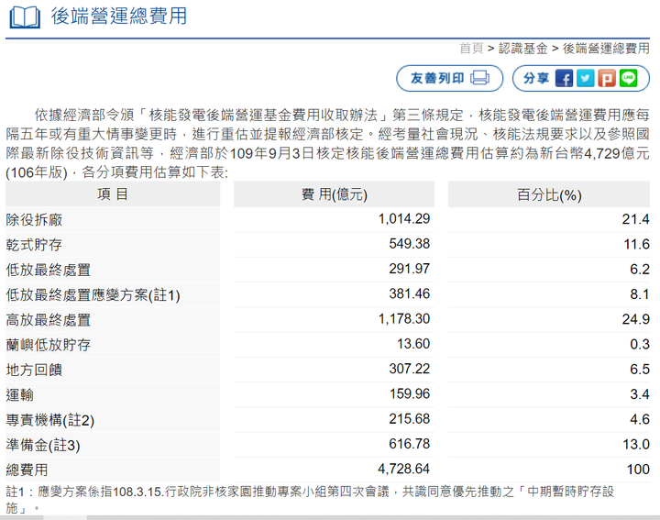Share the page on Facebook
The width and height of the screenshot is (660, 520).
tap(564, 78)
